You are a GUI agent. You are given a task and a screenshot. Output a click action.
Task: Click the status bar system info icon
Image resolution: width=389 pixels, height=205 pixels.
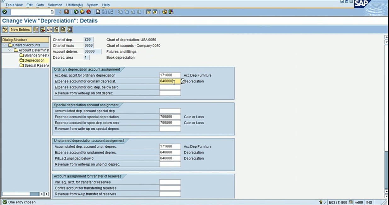click(351, 202)
